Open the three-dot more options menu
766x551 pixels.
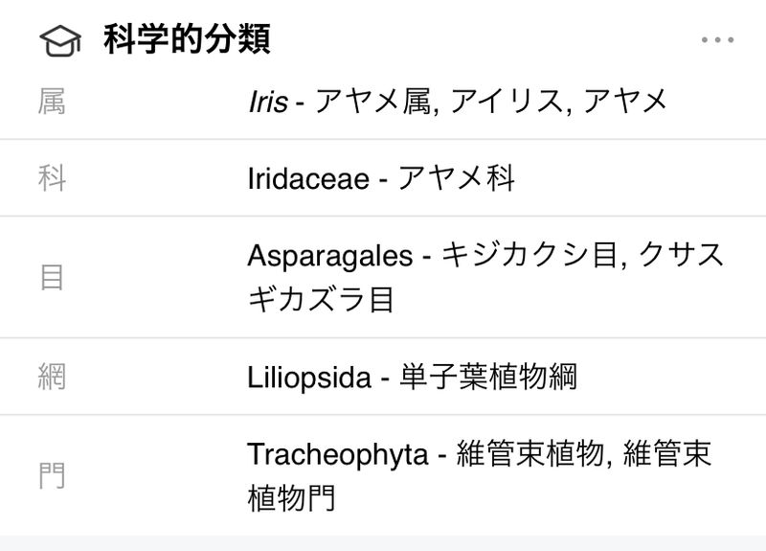pyautogui.click(x=716, y=40)
